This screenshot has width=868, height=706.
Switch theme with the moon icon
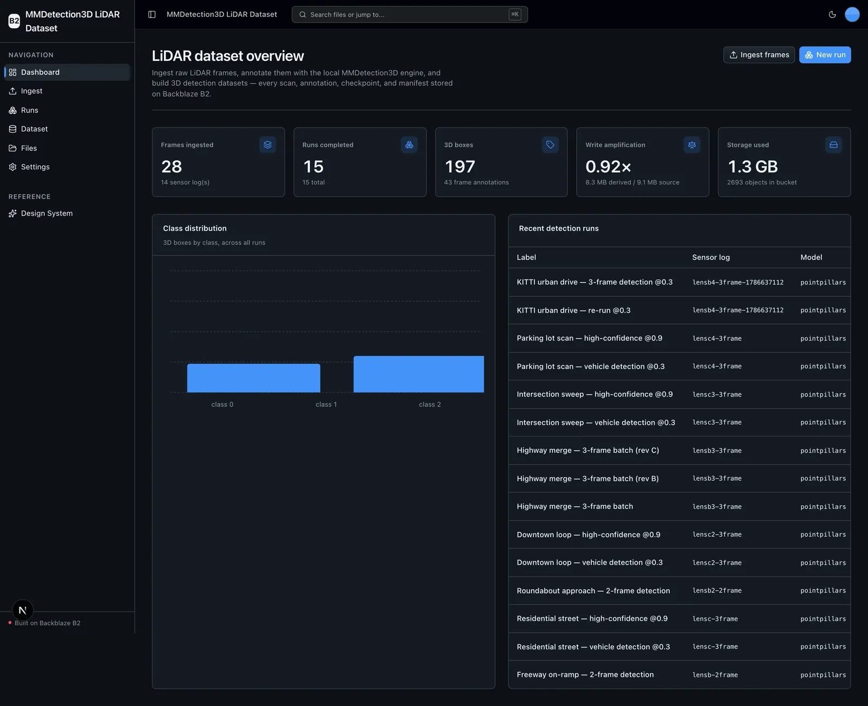point(832,15)
